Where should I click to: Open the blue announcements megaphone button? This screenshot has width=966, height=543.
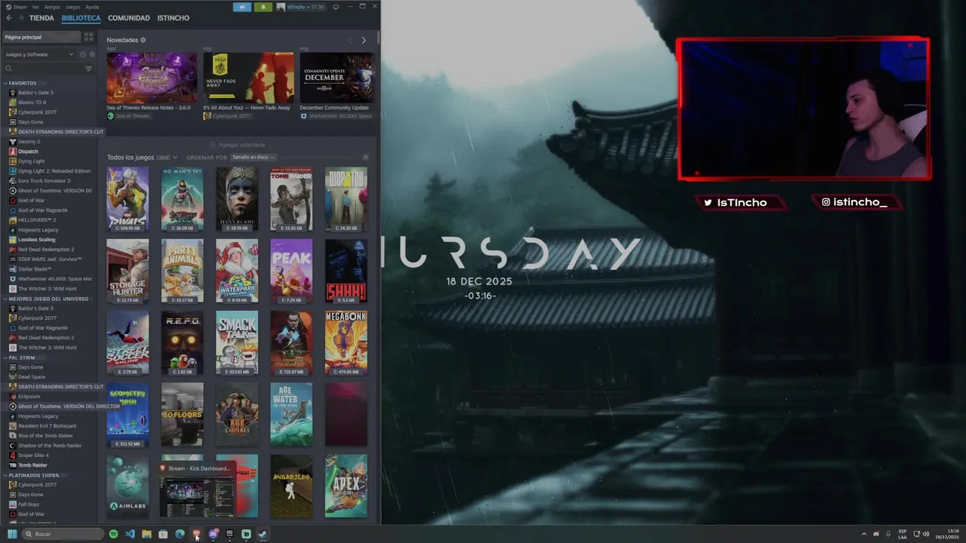point(242,7)
